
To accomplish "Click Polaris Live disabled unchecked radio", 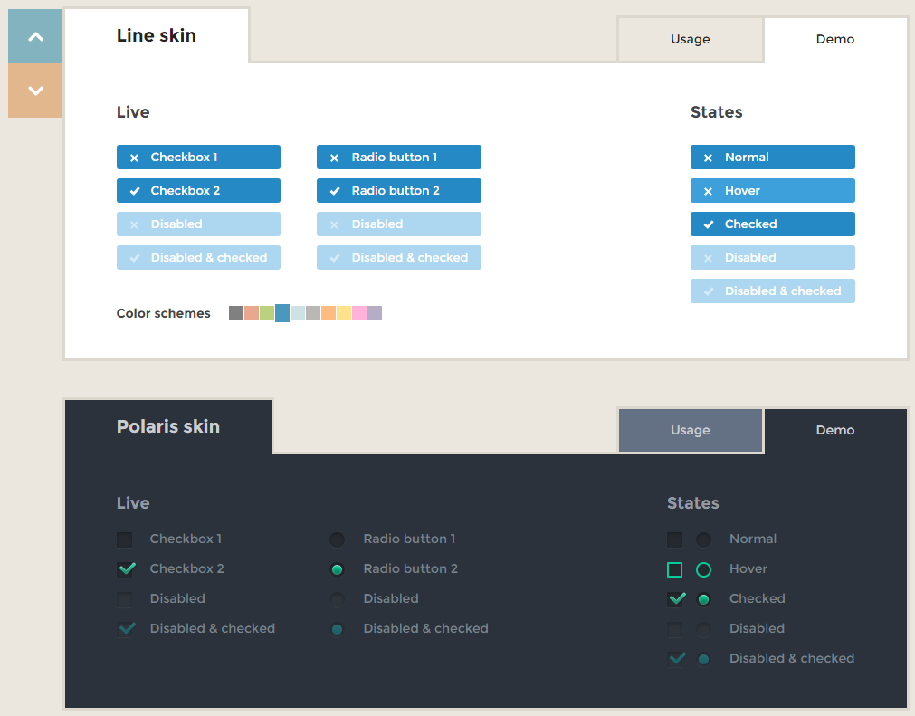I will coord(338,599).
